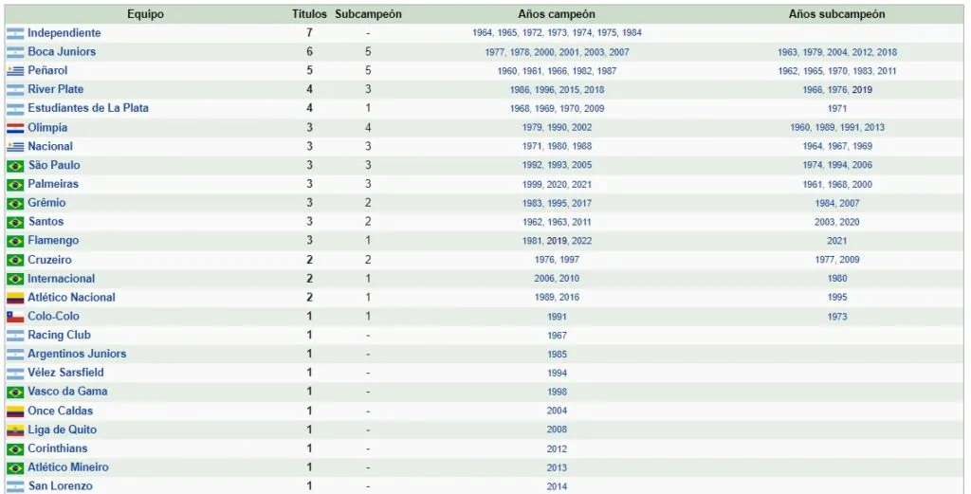
Task: Open the 1991 title year for Colo-Colo
Action: pyautogui.click(x=557, y=317)
